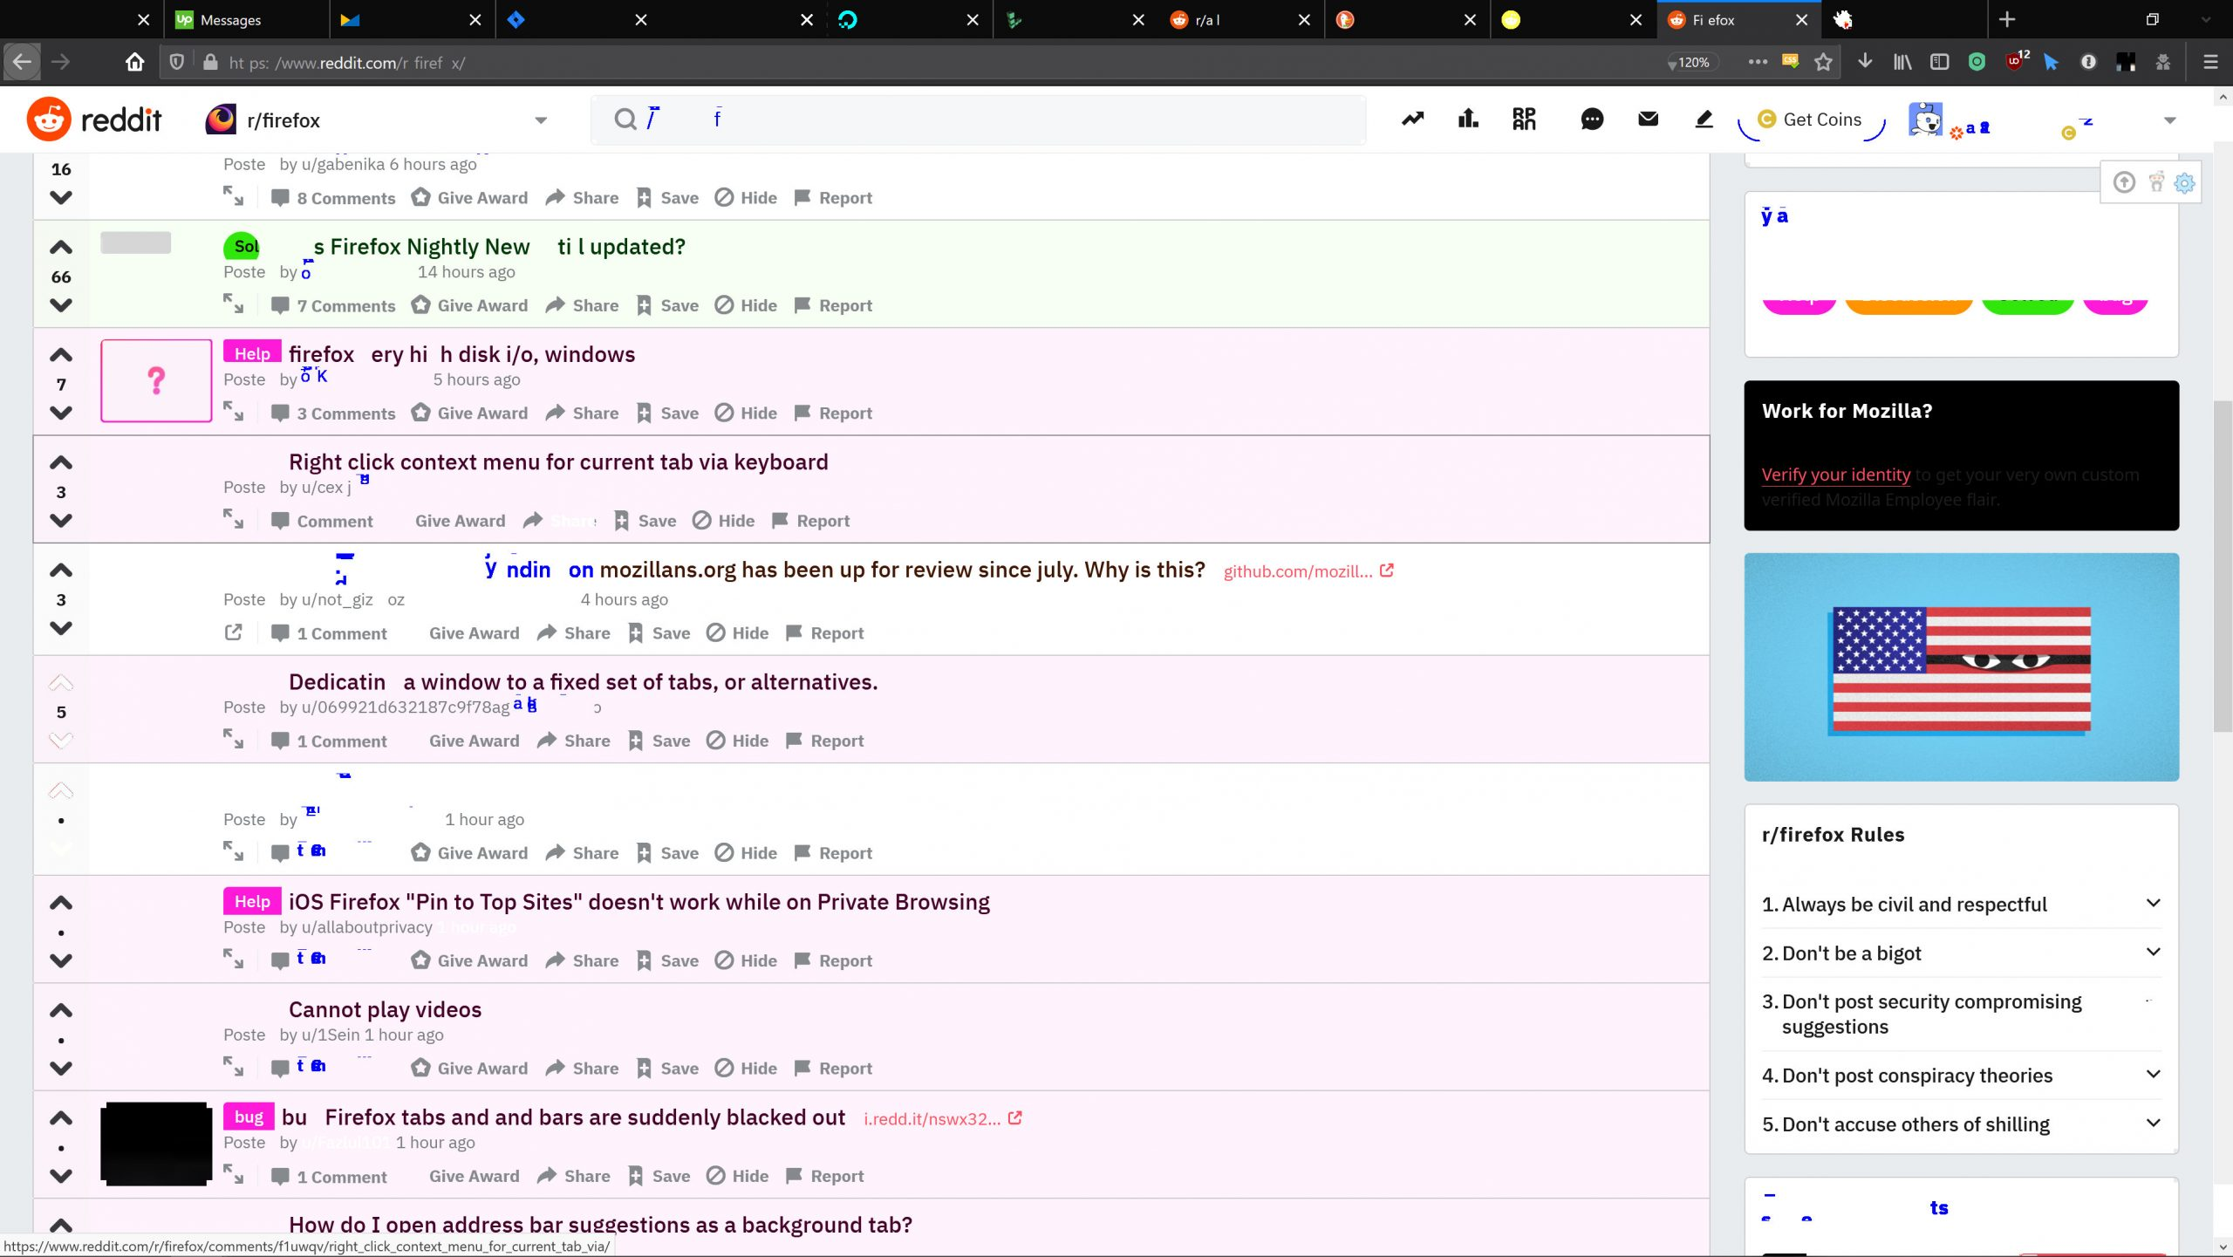Expand the 'Cannot play videos' post preview
Viewport: 2233px width, 1257px height.
click(x=233, y=1066)
